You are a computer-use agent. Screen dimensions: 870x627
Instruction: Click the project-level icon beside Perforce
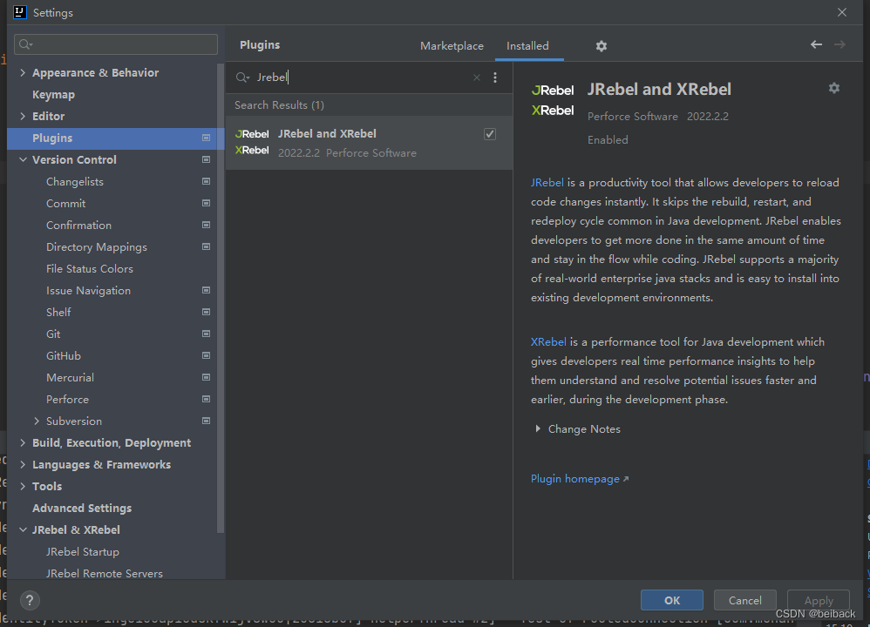pos(206,399)
